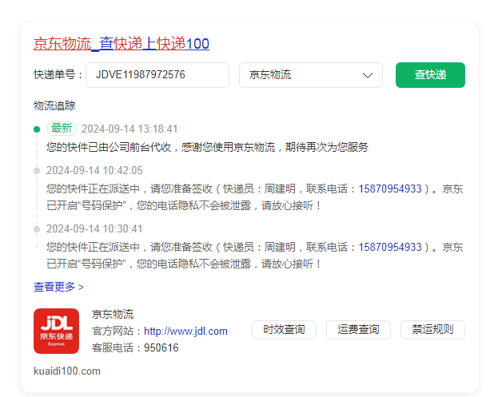Click the customer service number 950616
The height and width of the screenshot is (397, 502).
(161, 347)
